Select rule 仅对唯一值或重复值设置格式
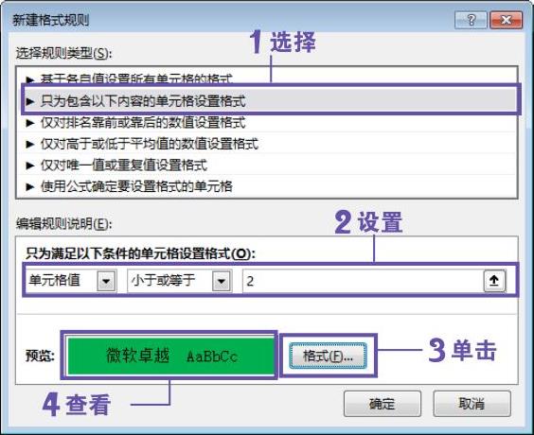 [267, 165]
